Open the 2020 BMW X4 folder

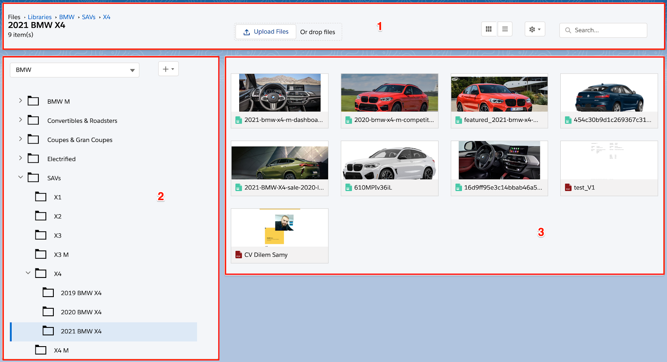click(81, 312)
